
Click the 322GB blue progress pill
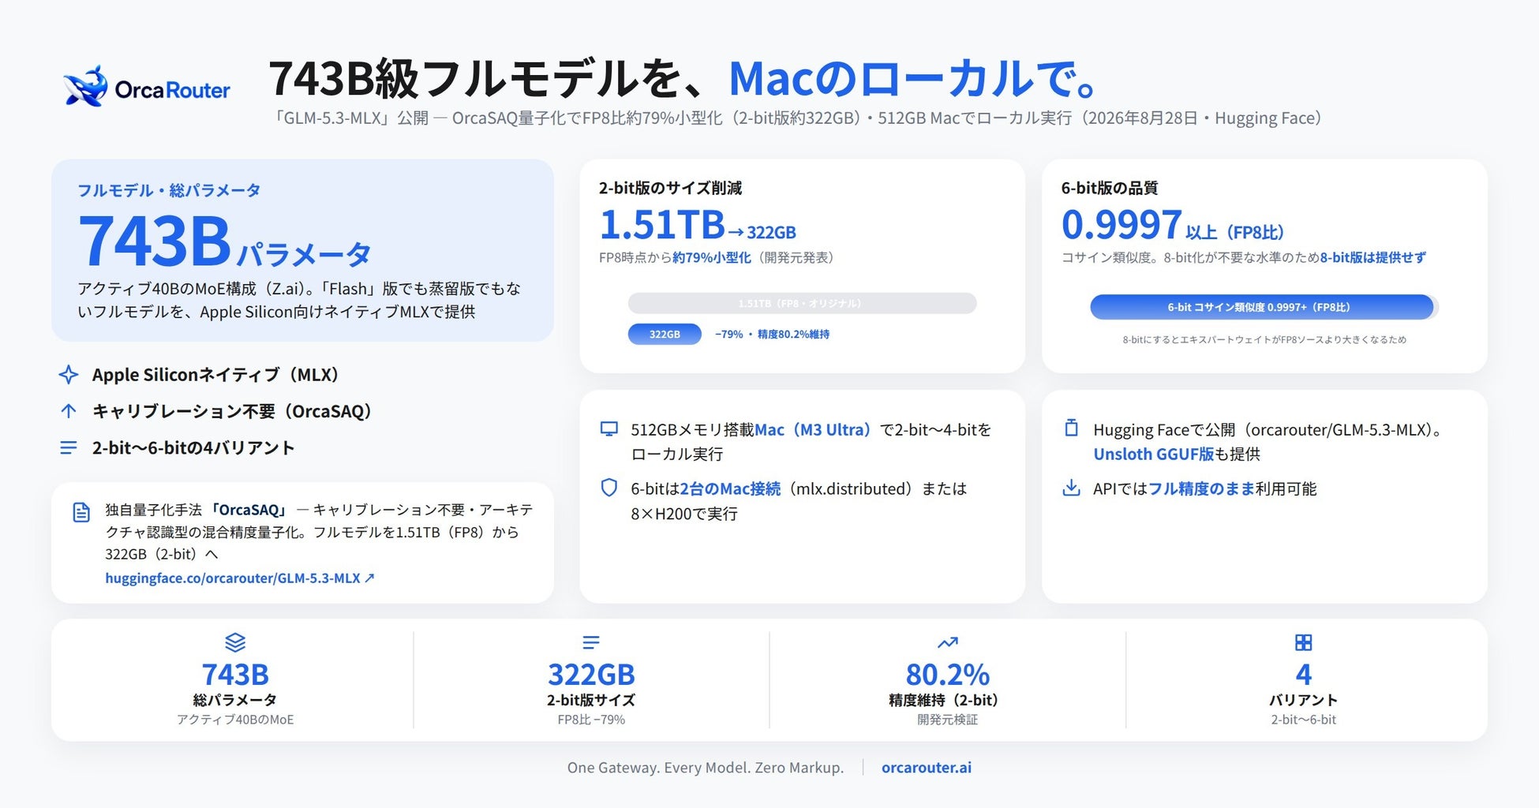click(665, 335)
